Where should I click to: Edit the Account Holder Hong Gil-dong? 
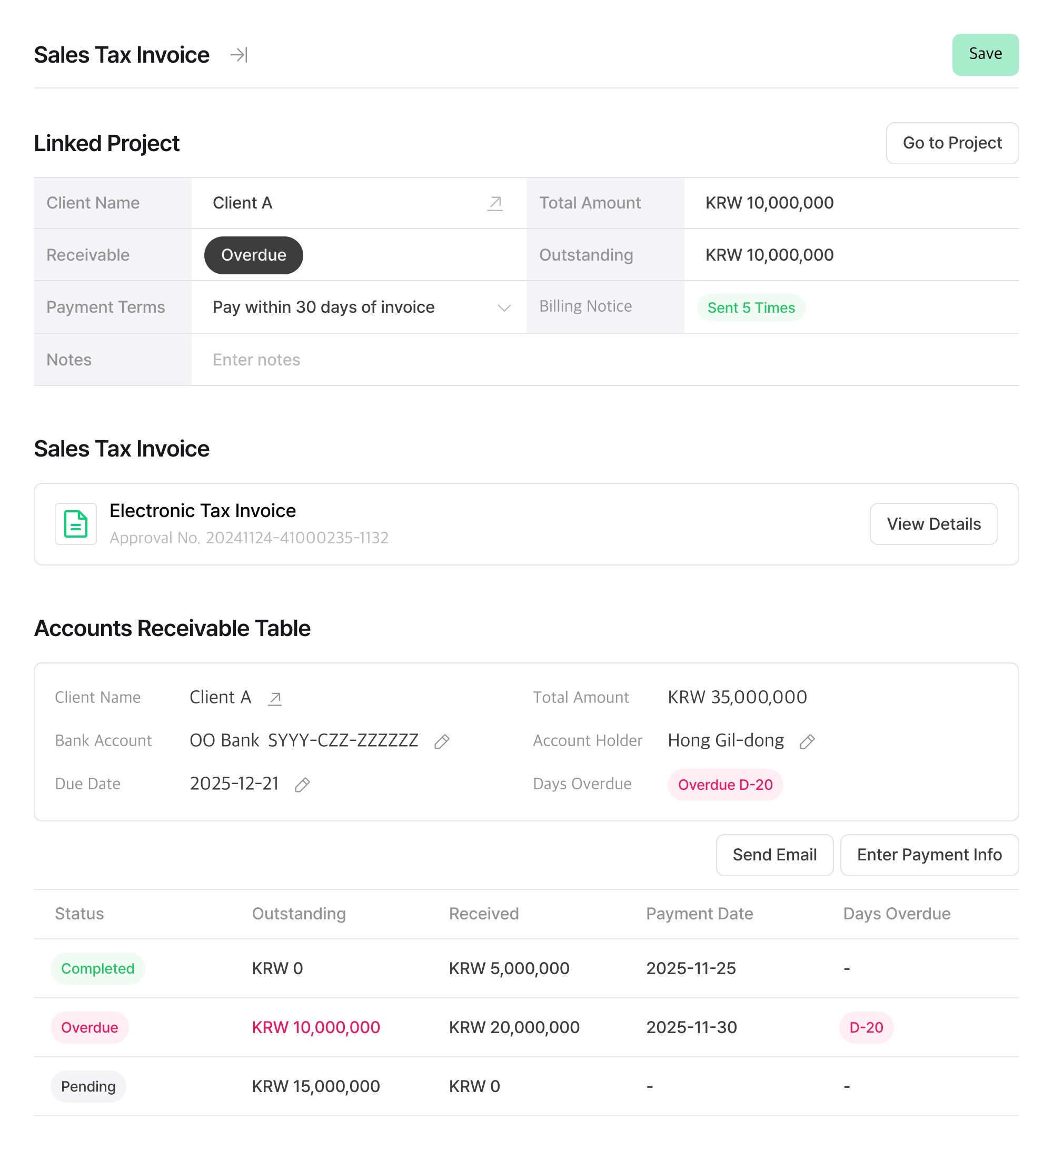point(807,741)
